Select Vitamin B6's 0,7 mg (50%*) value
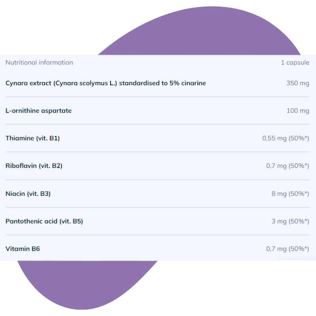This screenshot has width=316, height=316. click(288, 249)
